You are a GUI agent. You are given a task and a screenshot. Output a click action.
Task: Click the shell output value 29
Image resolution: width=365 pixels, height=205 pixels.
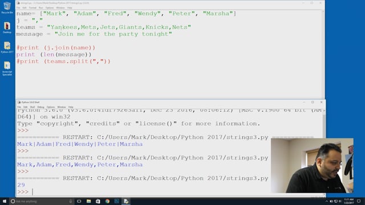[x=21, y=185]
